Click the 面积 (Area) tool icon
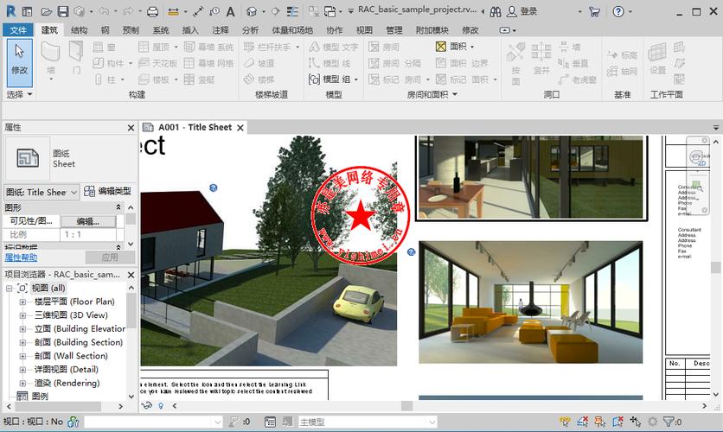 [441, 47]
